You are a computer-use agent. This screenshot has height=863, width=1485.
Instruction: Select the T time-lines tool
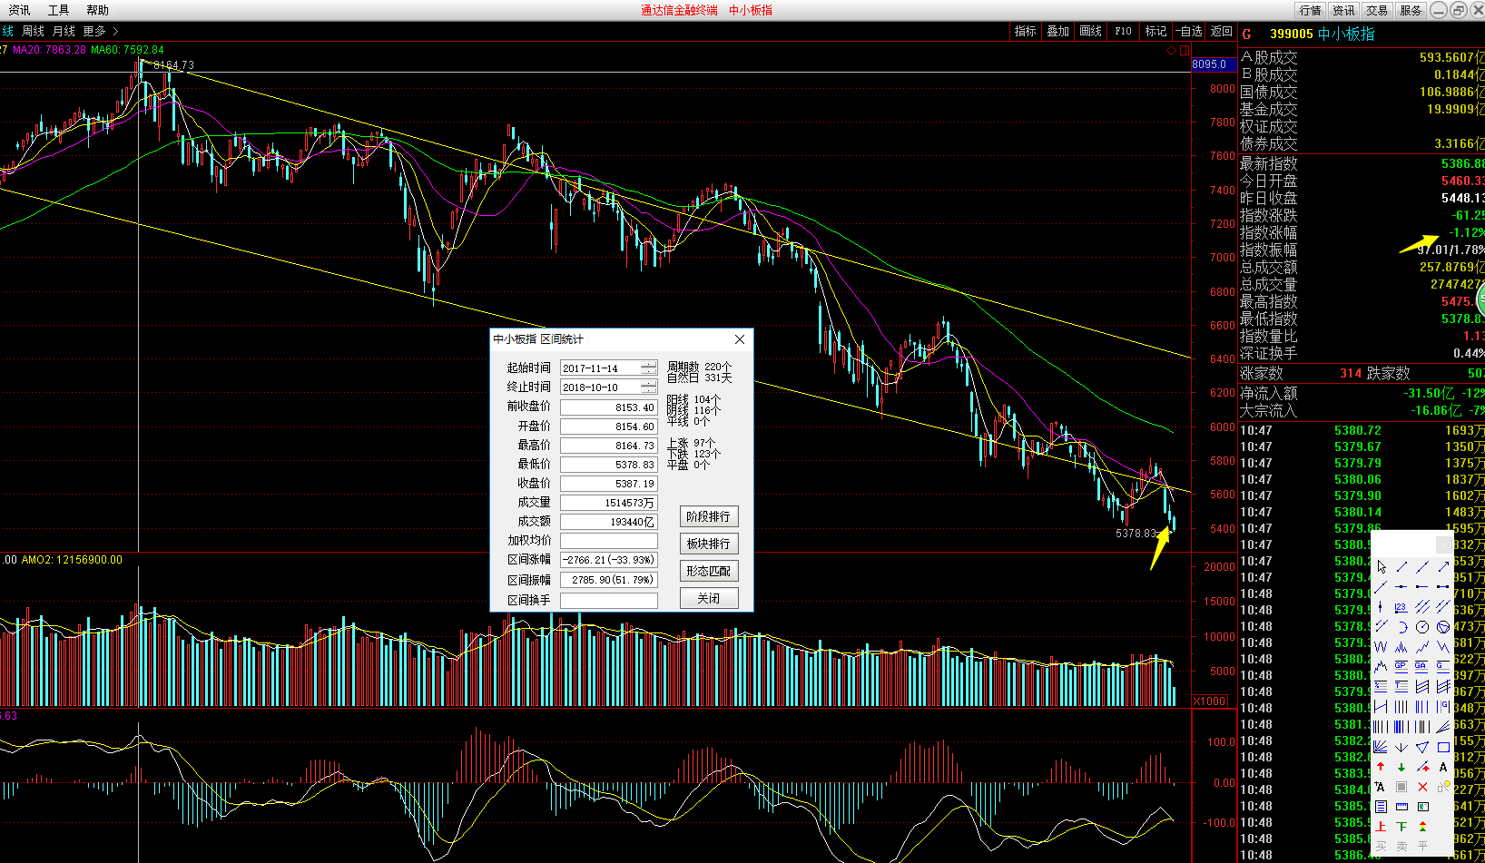click(x=1401, y=686)
